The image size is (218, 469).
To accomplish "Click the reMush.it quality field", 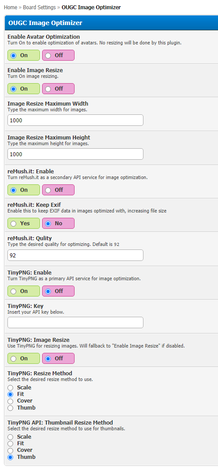I will [75, 256].
